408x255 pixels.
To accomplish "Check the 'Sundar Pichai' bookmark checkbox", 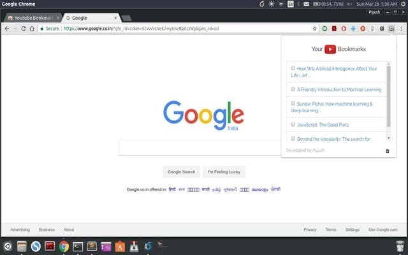I will 293,103.
